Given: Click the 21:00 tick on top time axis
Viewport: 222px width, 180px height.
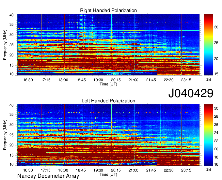Looking at the screenshot, I should tap(134, 80).
